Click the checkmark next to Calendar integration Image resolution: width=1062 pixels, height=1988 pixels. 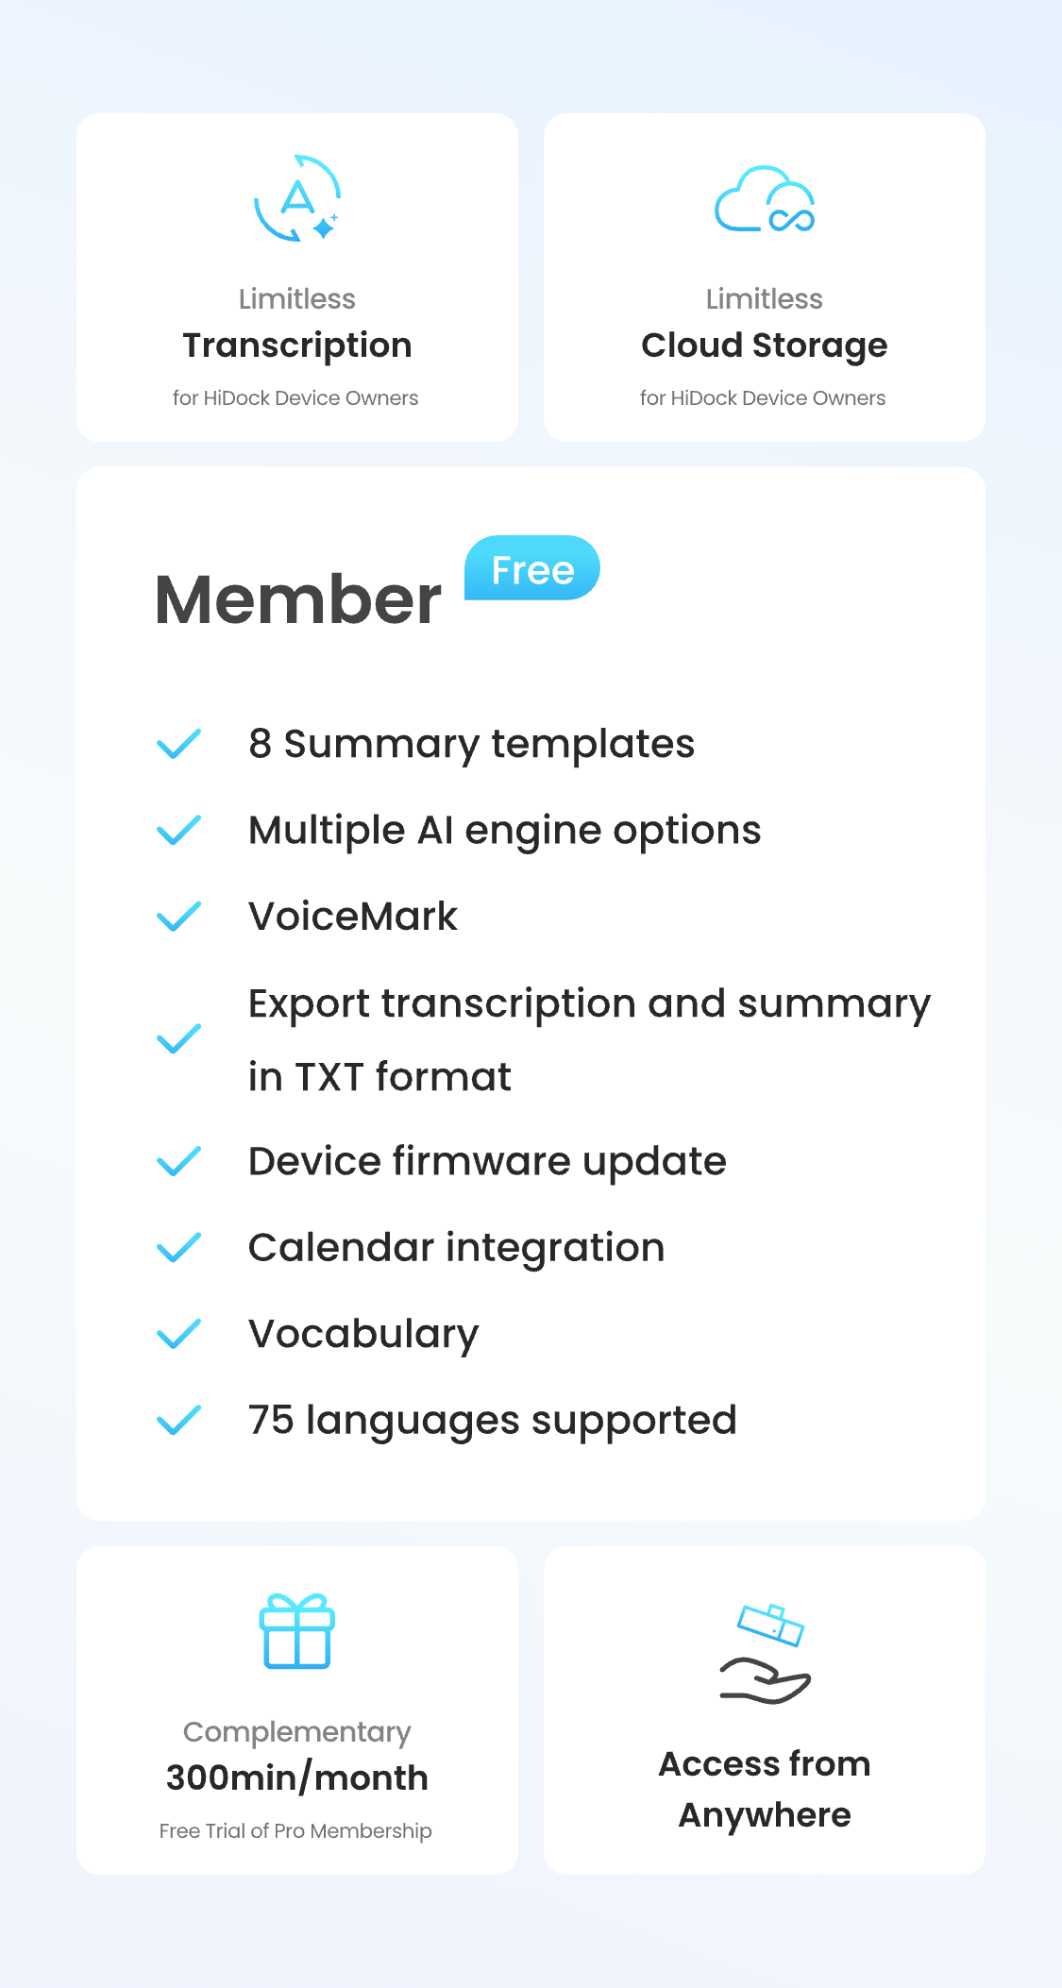click(178, 1248)
